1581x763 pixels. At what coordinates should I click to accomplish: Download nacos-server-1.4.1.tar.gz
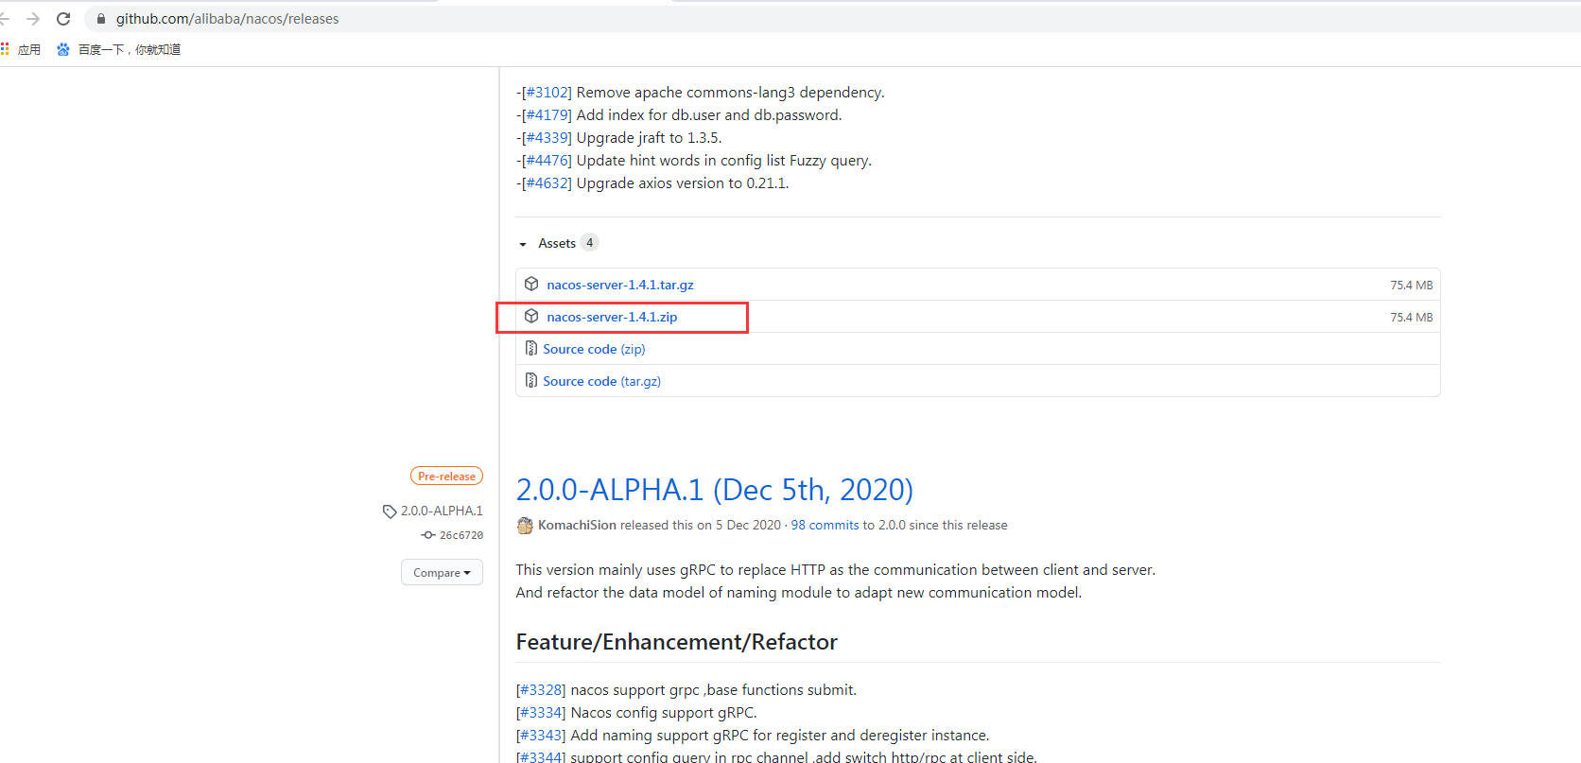(x=620, y=285)
